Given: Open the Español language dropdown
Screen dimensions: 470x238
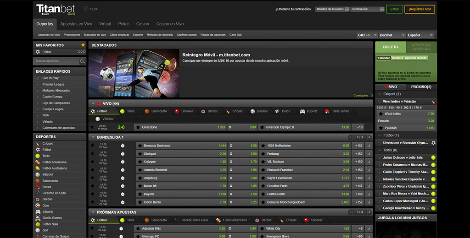Looking at the screenshot, I should point(420,35).
